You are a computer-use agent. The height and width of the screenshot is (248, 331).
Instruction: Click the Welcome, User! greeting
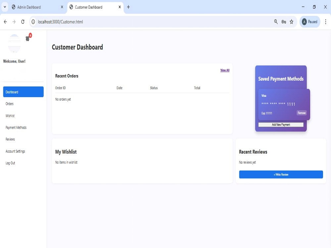pyautogui.click(x=14, y=62)
